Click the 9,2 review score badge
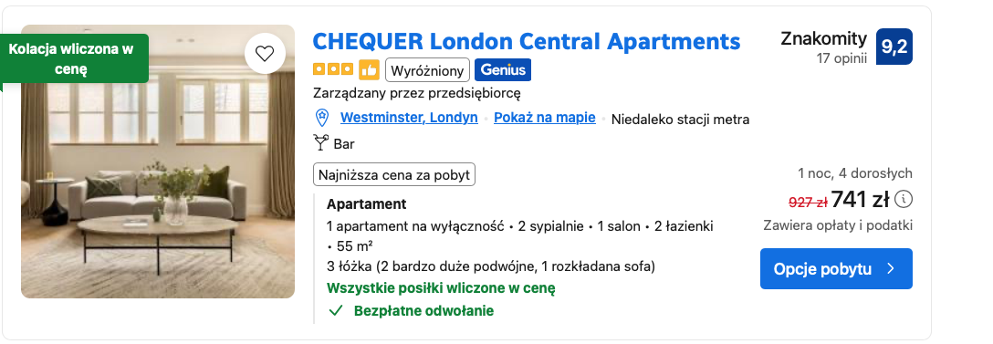993x344 pixels. pyautogui.click(x=894, y=47)
